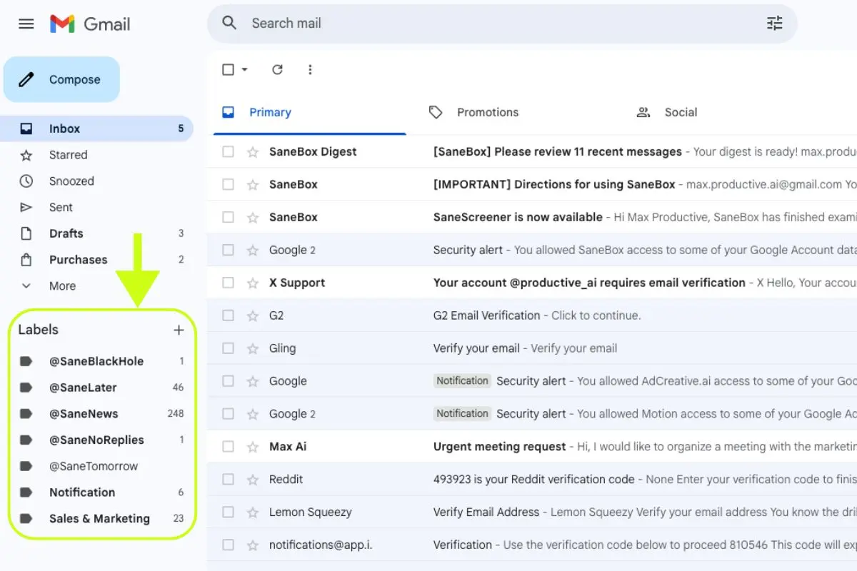Refresh the inbox

coord(277,69)
